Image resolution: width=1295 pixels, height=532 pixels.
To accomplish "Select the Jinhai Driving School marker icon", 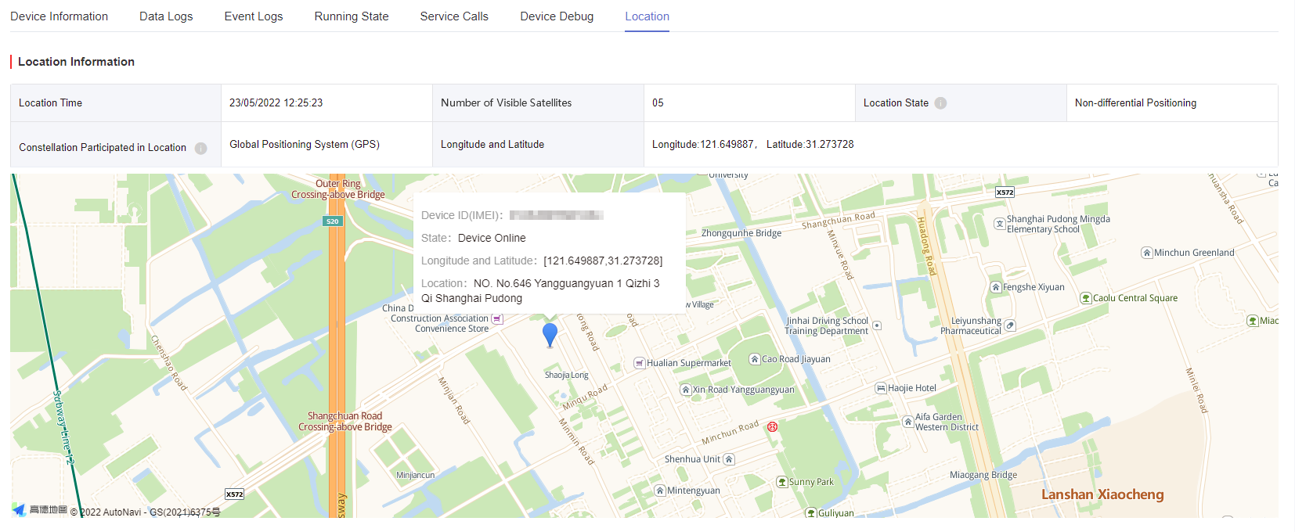I will click(x=877, y=325).
